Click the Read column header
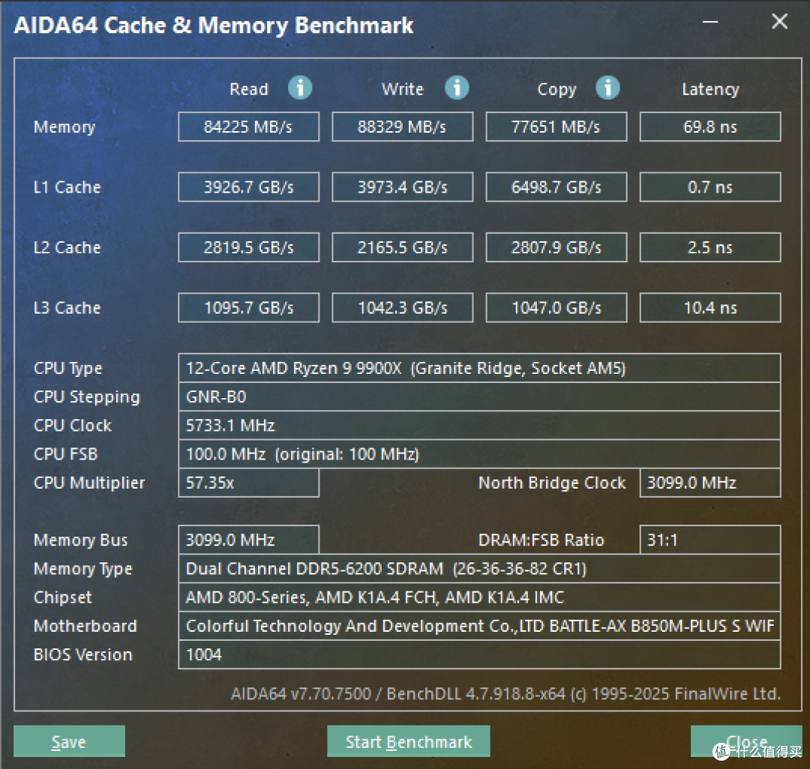 tap(249, 89)
